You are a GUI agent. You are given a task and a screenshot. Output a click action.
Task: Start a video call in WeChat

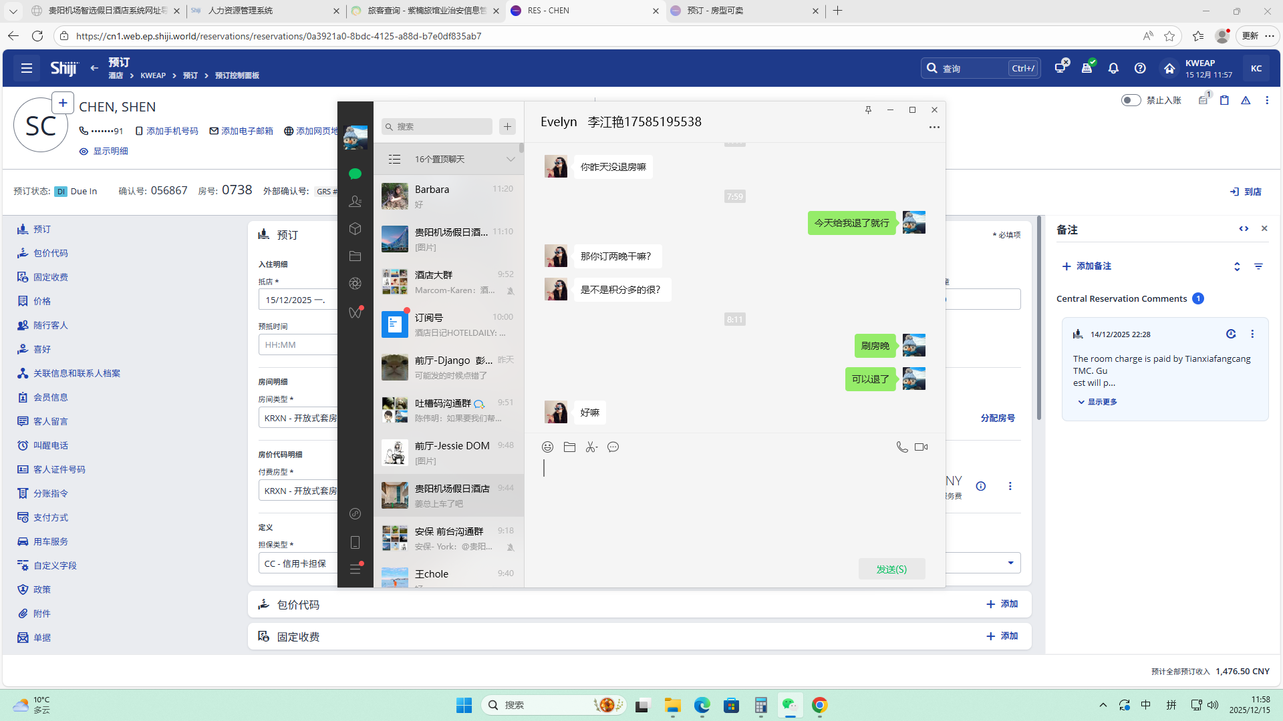(921, 447)
